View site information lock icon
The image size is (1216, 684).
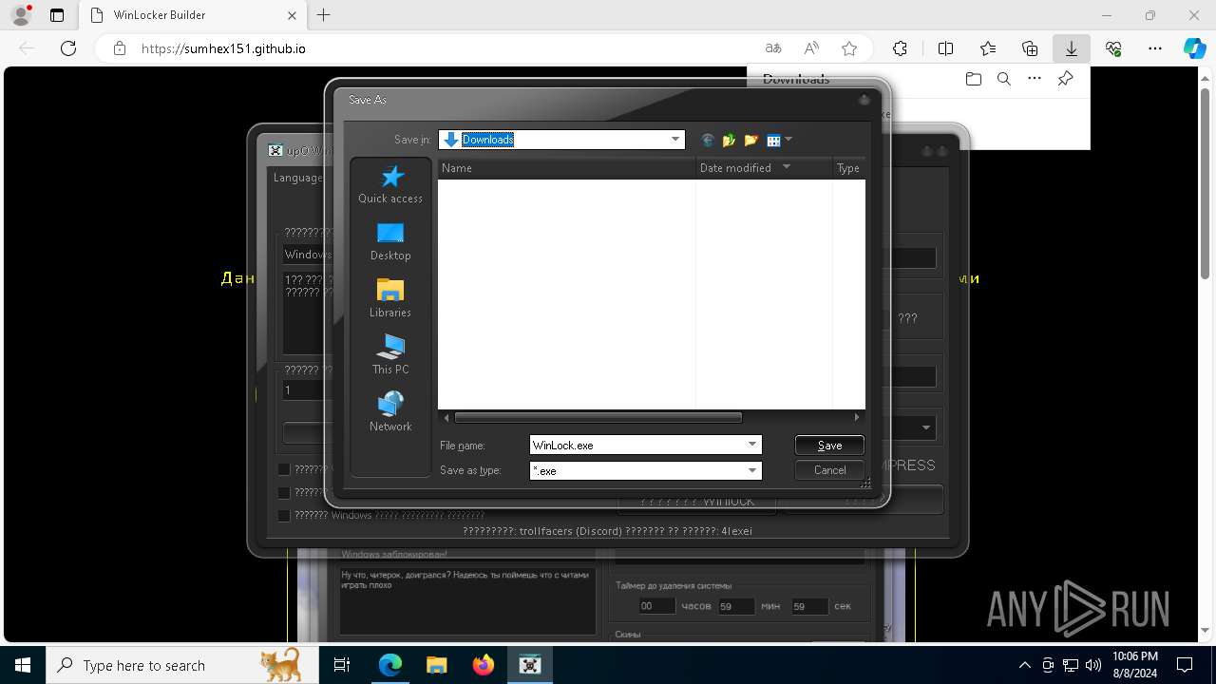[x=119, y=48]
